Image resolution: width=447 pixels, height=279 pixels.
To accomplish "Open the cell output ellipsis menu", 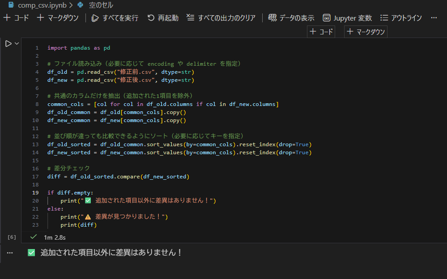I will coord(10,253).
